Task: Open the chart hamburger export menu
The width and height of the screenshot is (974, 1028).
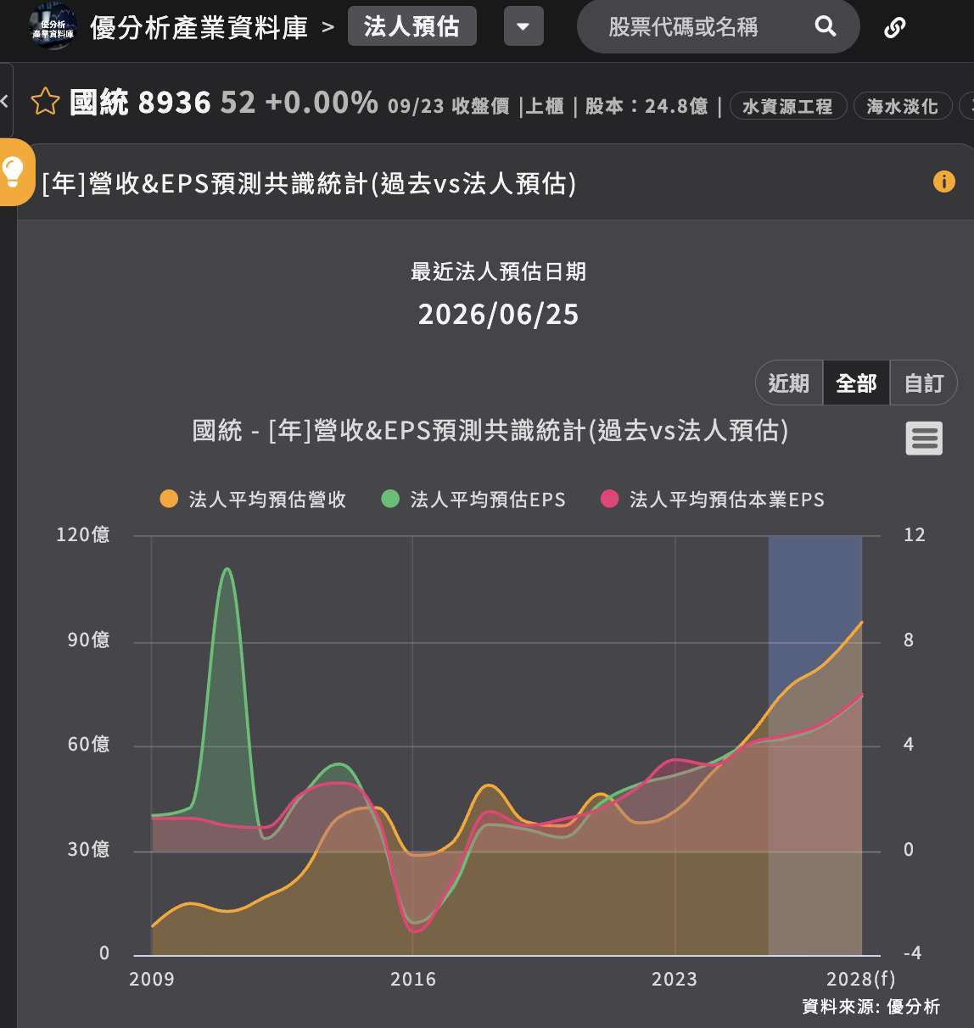Action: click(x=924, y=439)
